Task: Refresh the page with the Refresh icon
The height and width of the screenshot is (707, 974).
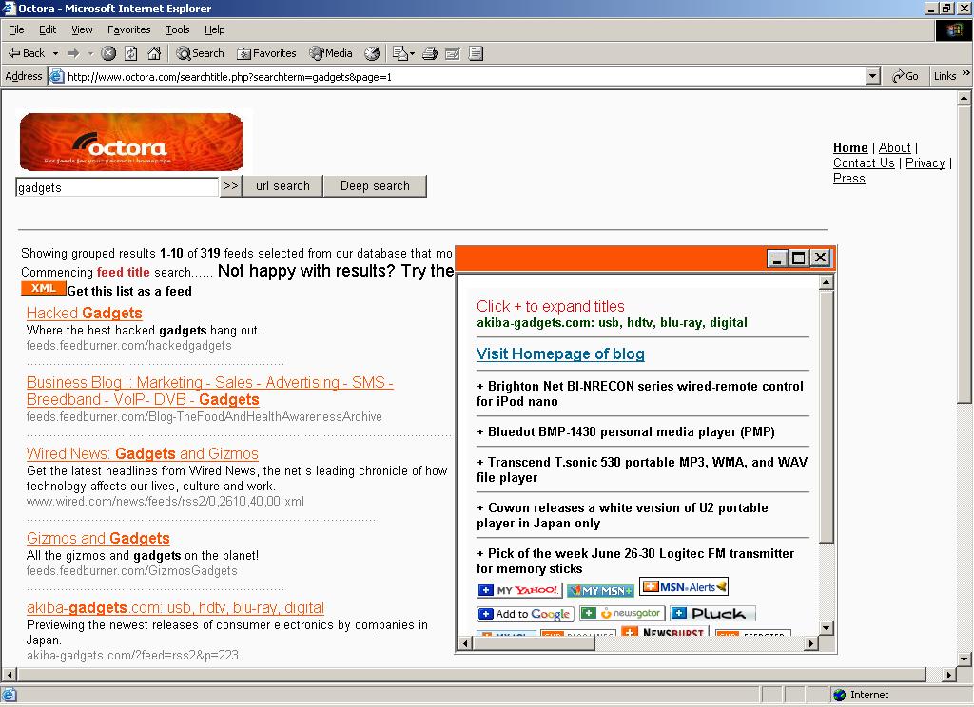Action: (x=131, y=53)
